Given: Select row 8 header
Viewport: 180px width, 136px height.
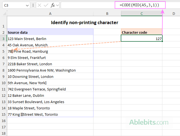Looking at the screenshot, I should pos(3,70).
